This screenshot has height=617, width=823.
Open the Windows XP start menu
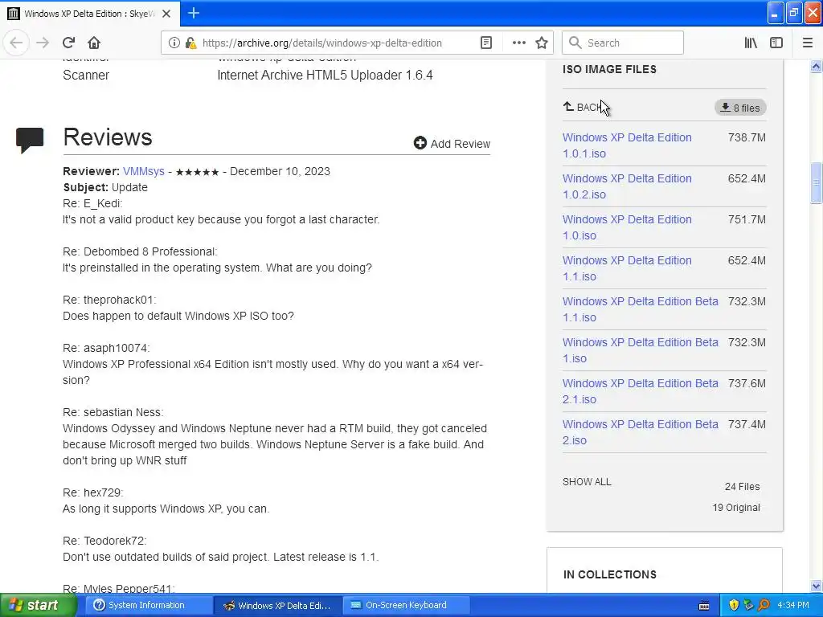click(x=39, y=605)
